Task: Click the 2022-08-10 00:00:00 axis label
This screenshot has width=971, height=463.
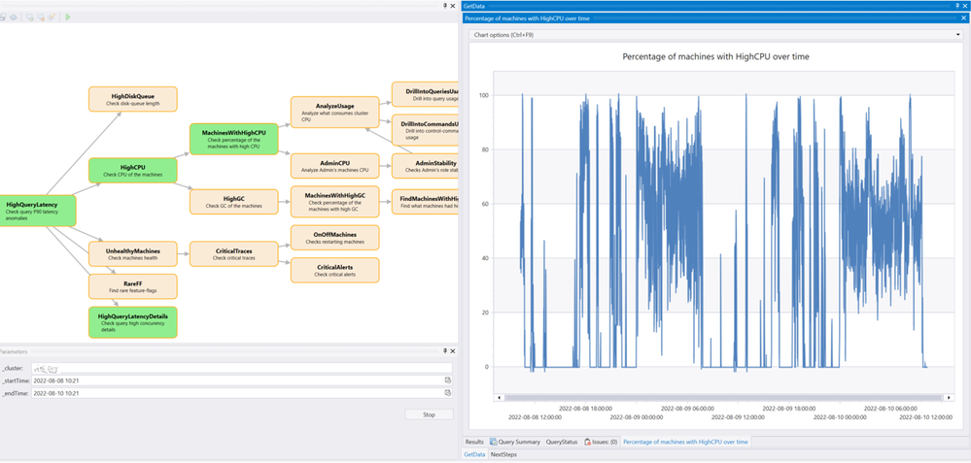Action: tap(839, 418)
